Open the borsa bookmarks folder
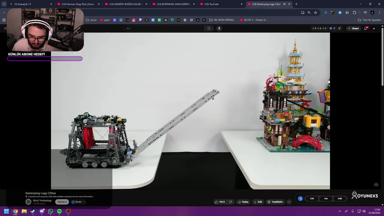 coord(91,20)
